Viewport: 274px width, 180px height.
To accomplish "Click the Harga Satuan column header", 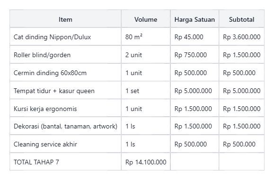I will tap(194, 19).
